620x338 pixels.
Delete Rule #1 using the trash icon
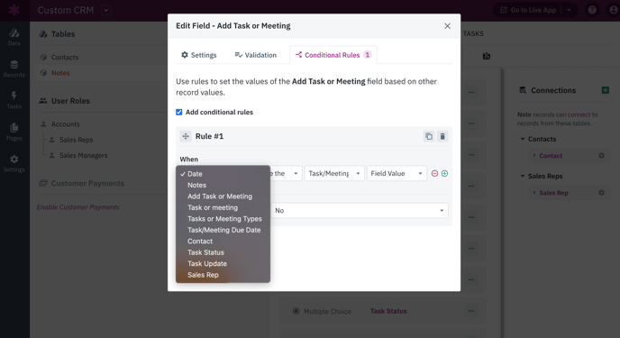pos(442,136)
